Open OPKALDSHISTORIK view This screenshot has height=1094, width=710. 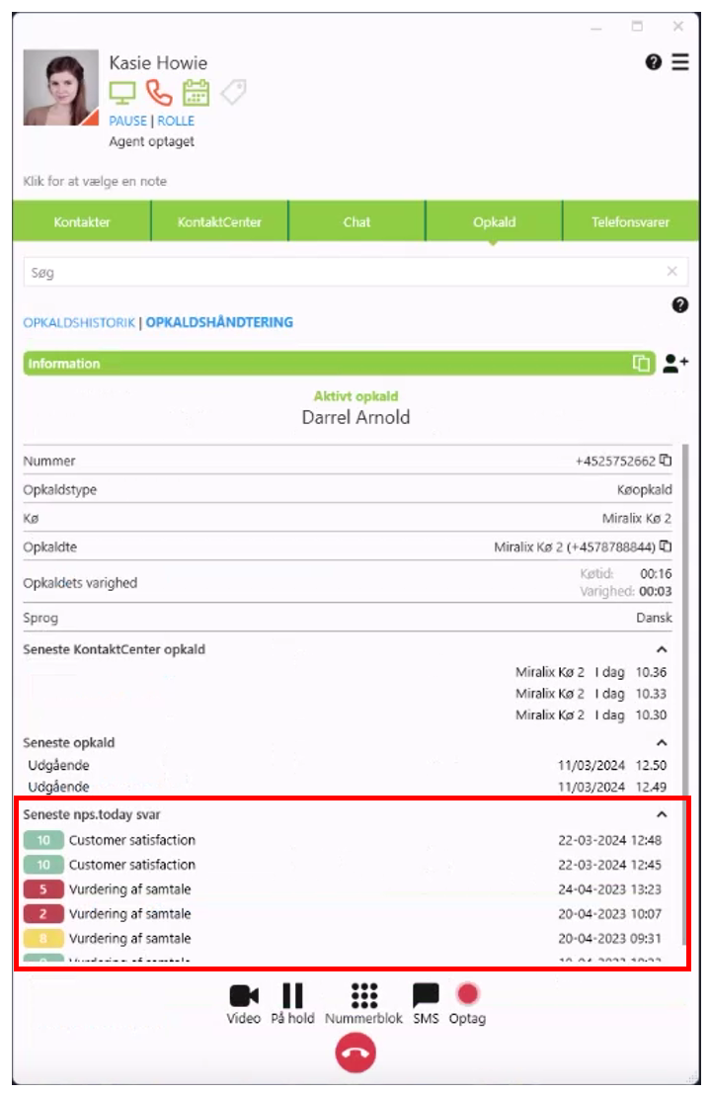[x=79, y=322]
